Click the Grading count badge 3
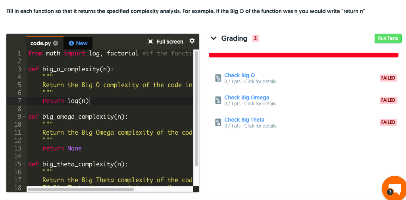406x200 pixels. 255,38
